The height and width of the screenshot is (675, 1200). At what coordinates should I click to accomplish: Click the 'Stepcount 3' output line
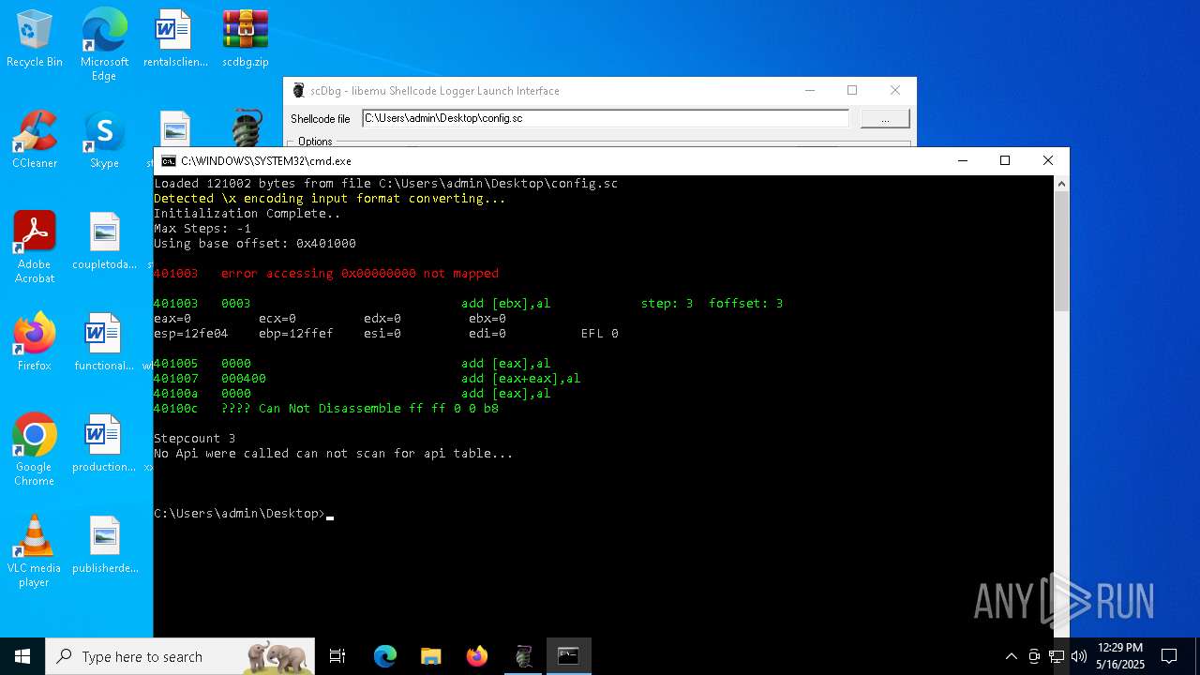coord(195,439)
